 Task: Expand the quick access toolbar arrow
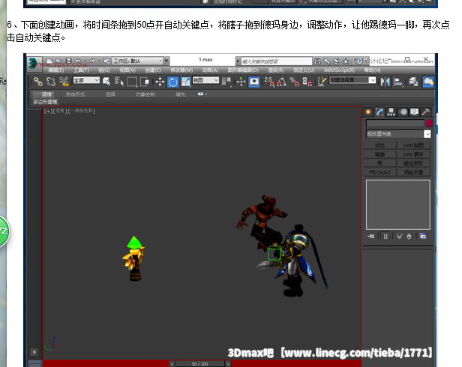coord(166,61)
